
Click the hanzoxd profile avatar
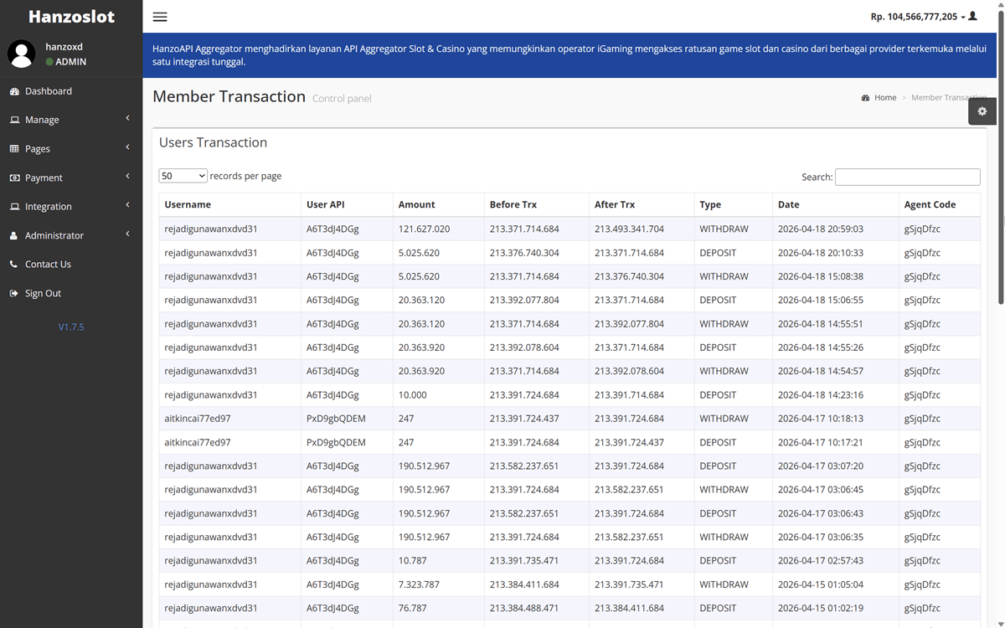click(22, 54)
